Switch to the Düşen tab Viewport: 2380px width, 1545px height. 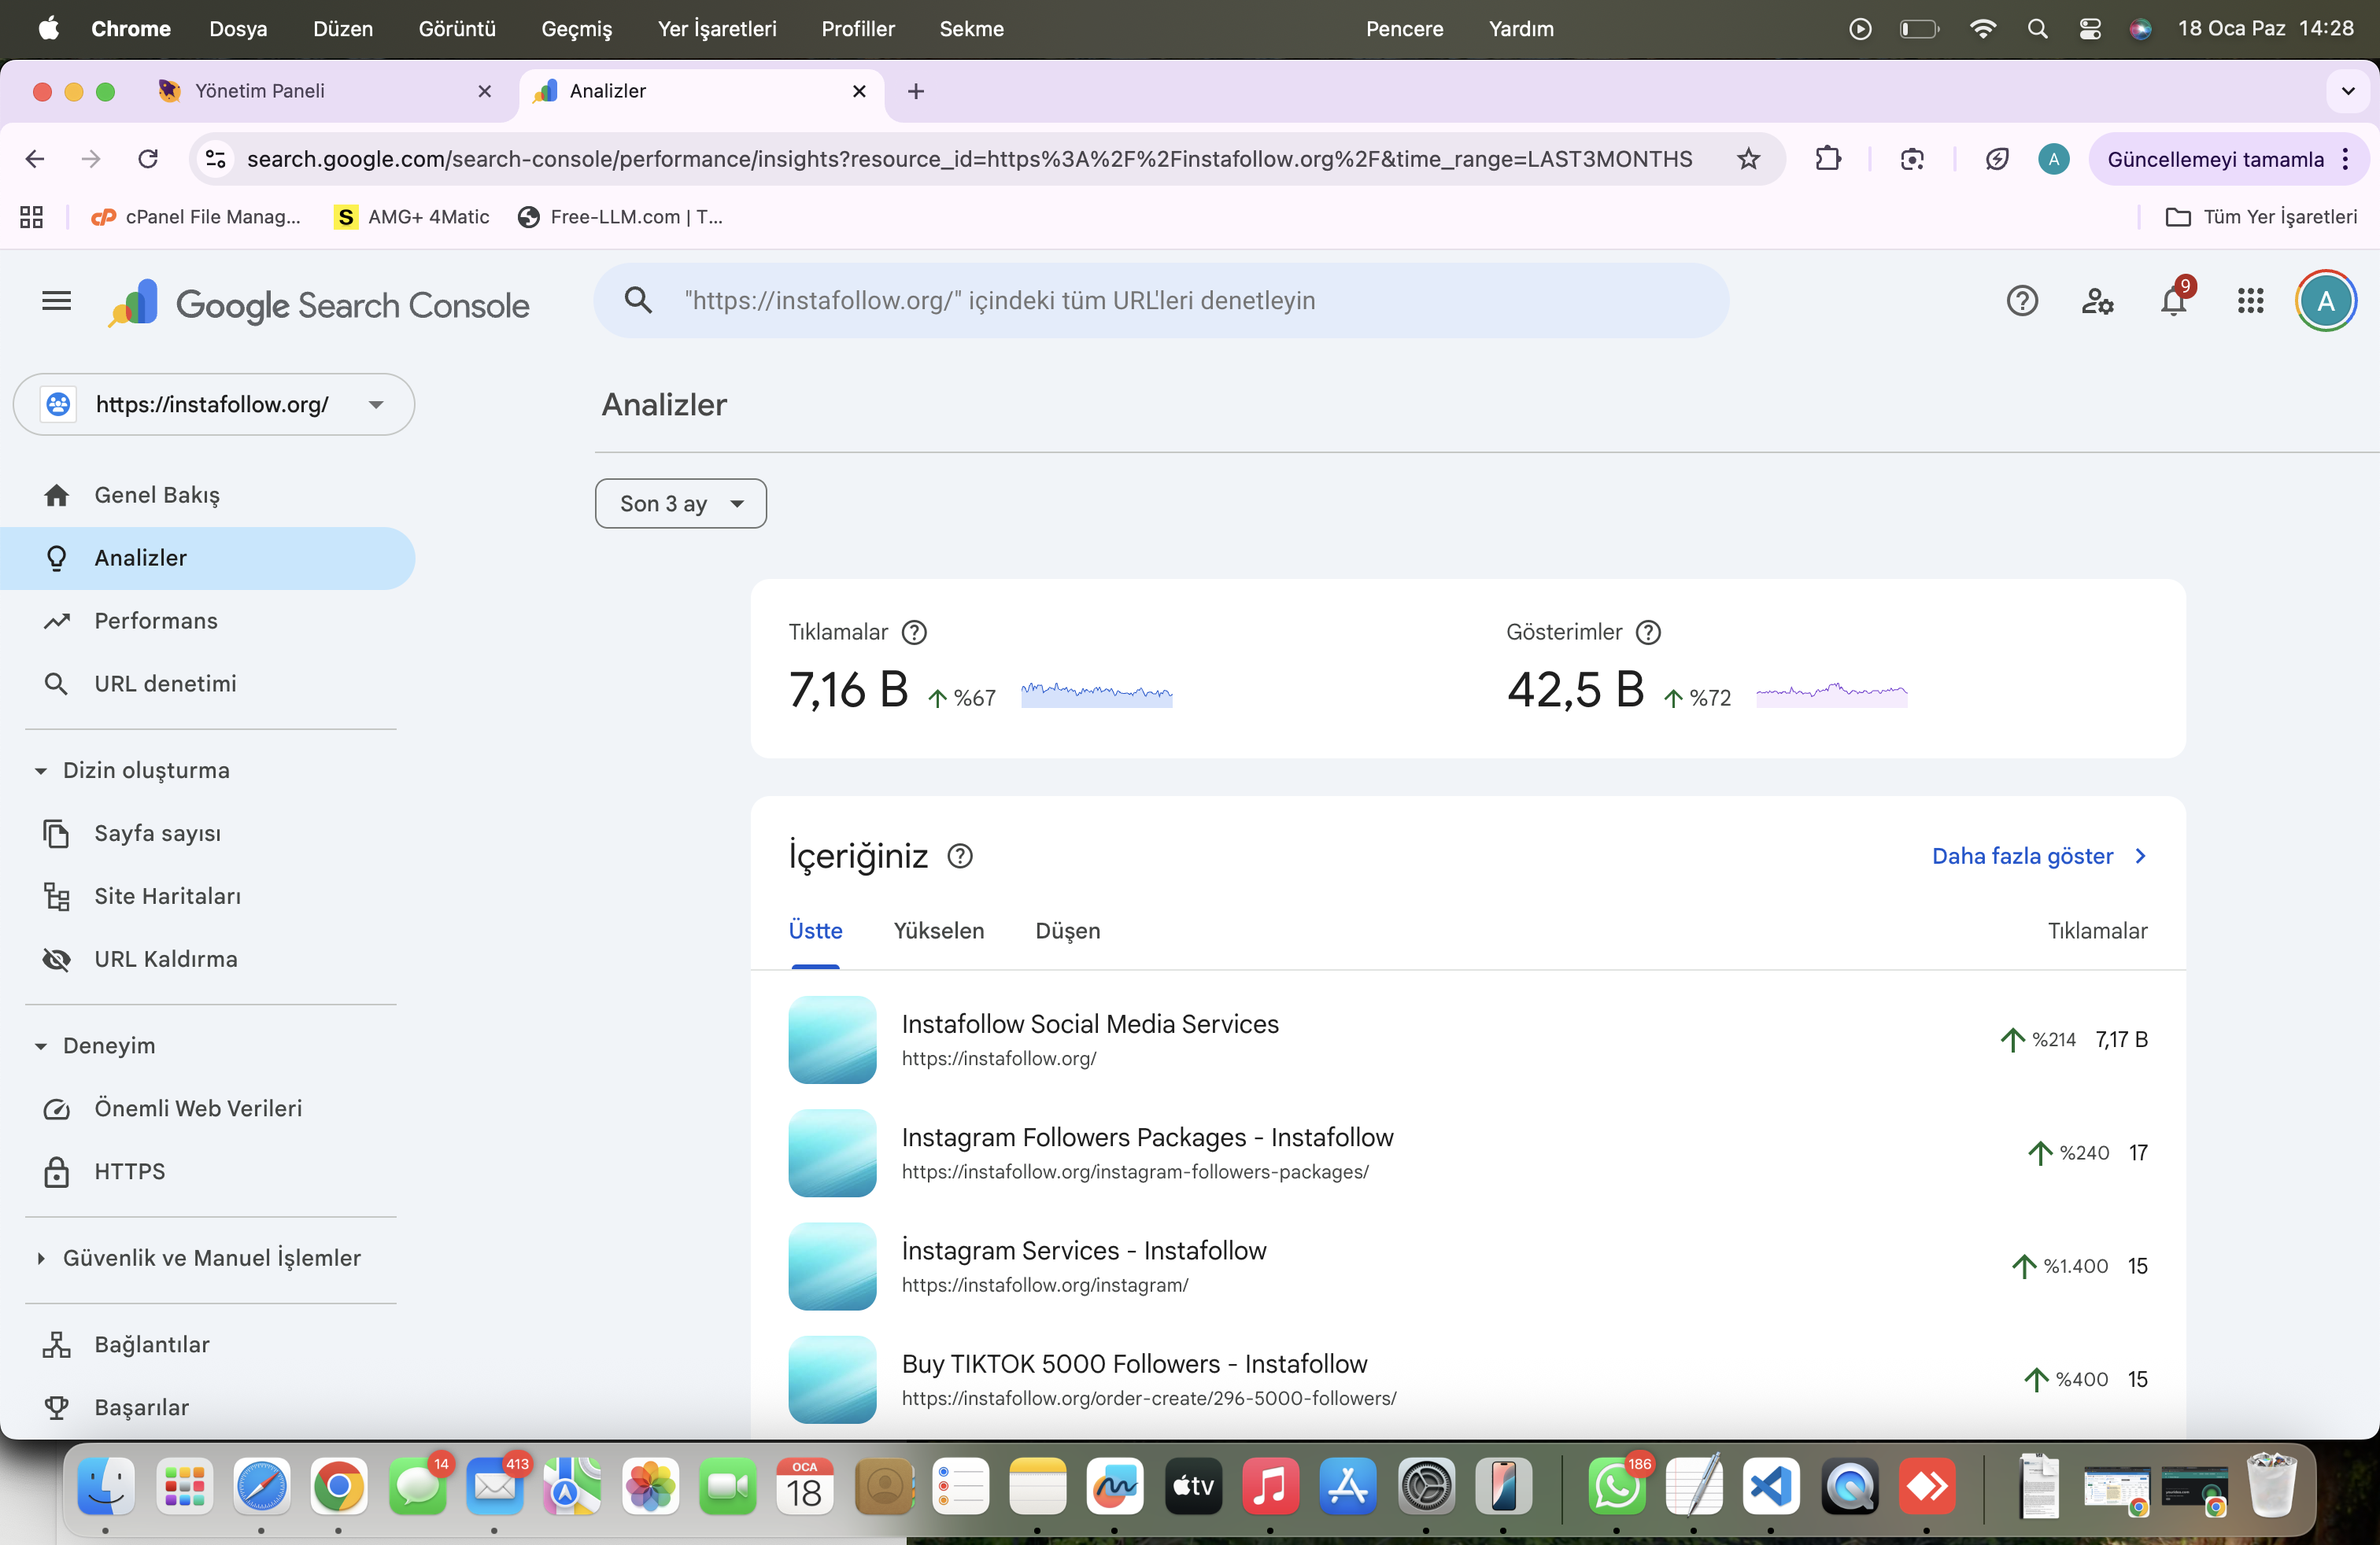1067,931
